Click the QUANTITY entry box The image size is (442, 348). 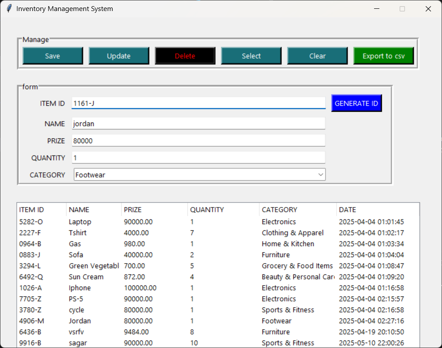coord(198,158)
